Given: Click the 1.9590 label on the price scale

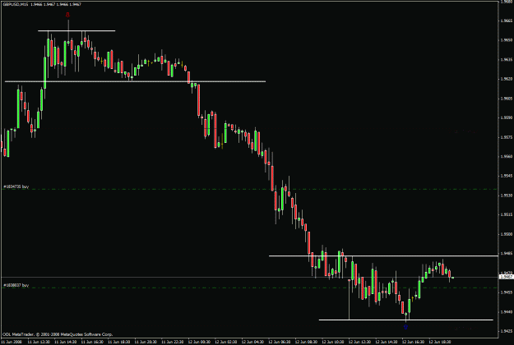Looking at the screenshot, I should click(507, 117).
